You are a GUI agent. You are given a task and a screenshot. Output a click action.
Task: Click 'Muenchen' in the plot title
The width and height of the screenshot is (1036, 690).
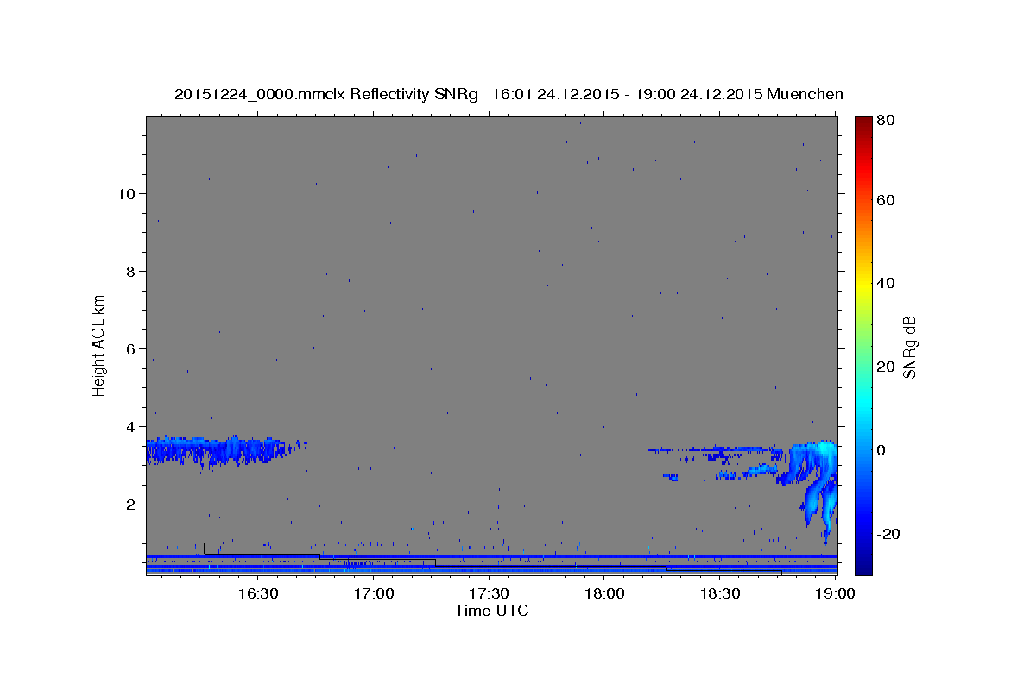pos(803,94)
